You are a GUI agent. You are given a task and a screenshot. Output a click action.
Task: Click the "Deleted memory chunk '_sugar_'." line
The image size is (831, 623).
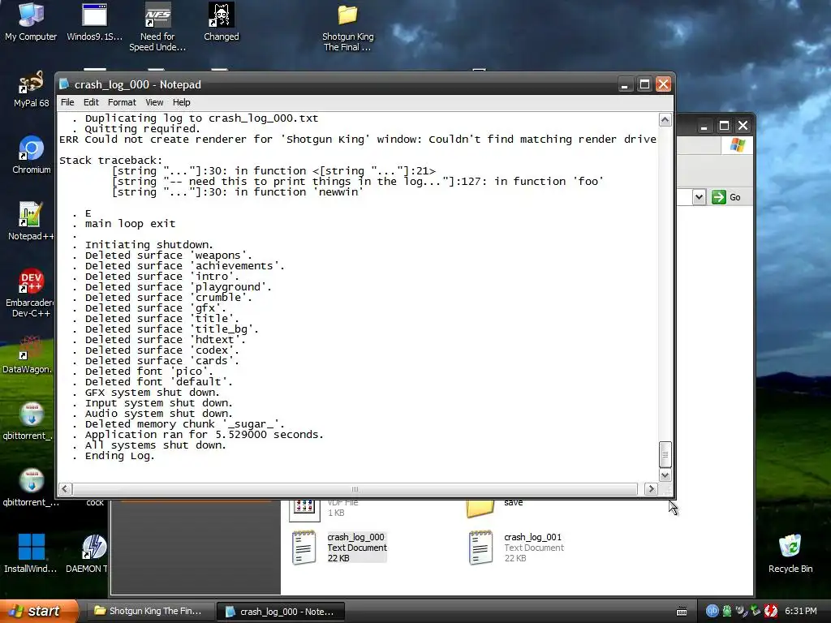184,423
